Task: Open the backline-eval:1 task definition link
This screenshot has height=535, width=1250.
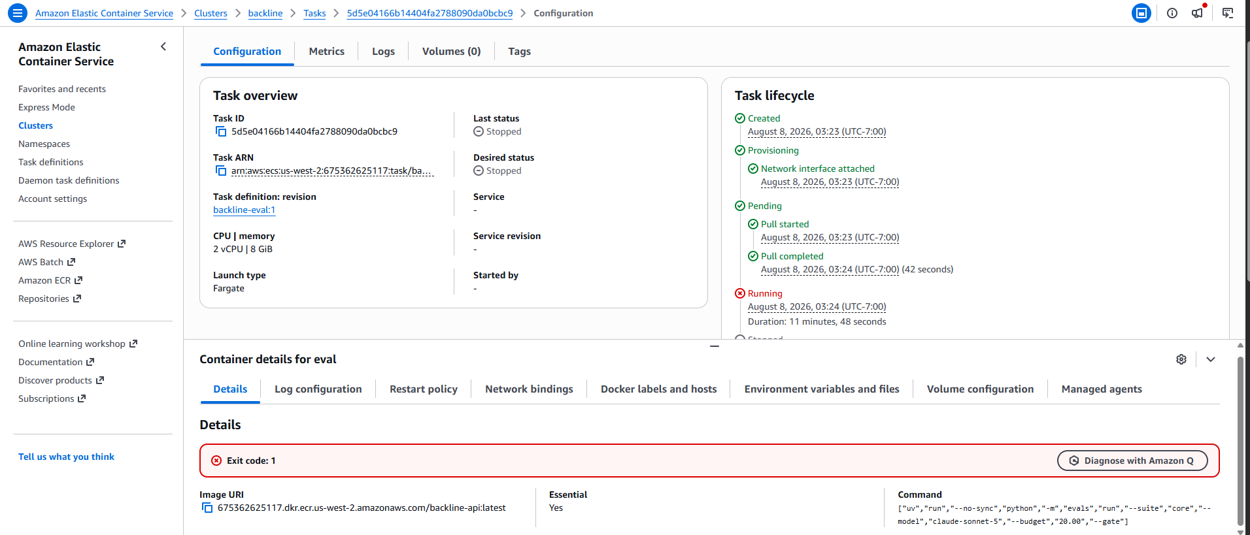Action: click(x=245, y=210)
